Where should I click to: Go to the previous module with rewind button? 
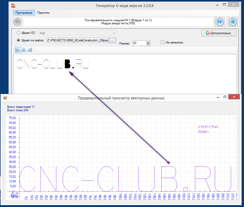pos(17,22)
